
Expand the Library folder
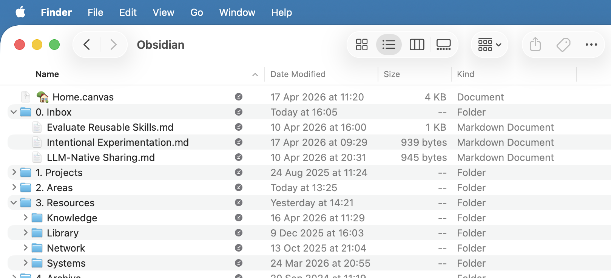point(25,233)
